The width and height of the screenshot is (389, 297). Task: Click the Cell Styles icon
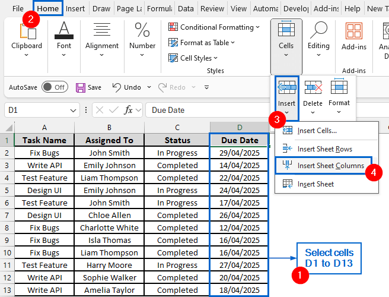(x=173, y=58)
